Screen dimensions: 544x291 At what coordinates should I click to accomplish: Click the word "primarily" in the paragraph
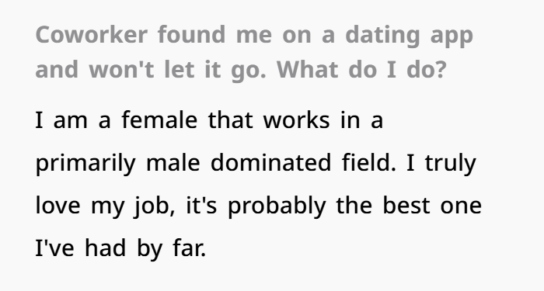pyautogui.click(x=85, y=164)
